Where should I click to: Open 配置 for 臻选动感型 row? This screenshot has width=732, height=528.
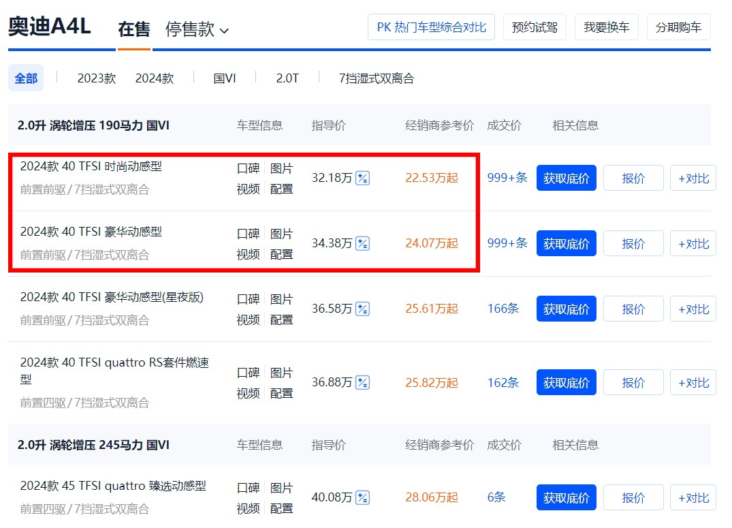pos(281,509)
